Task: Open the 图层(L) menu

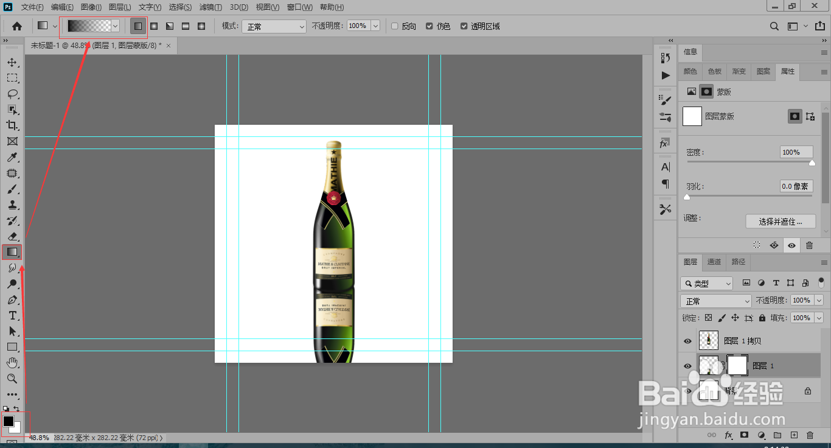Action: click(120, 7)
